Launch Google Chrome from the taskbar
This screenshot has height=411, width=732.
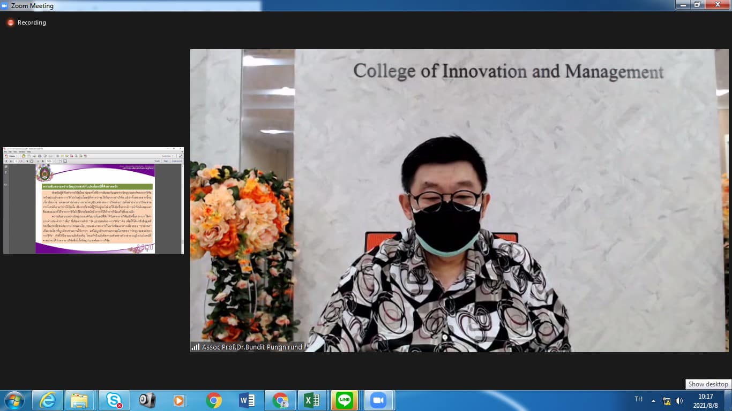(x=213, y=400)
